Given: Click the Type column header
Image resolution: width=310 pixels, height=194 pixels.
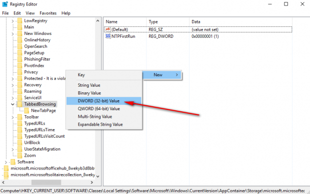Looking at the screenshot, I should tap(168, 21).
